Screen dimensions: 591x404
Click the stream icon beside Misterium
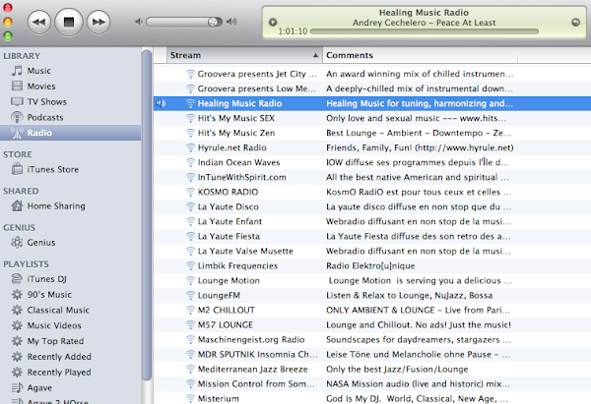pyautogui.click(x=191, y=398)
